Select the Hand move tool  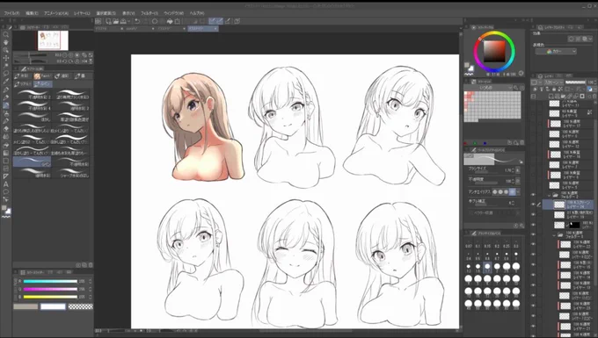click(6, 42)
